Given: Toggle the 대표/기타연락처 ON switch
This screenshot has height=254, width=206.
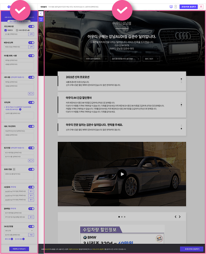Looking at the screenshot, I should (31, 126).
